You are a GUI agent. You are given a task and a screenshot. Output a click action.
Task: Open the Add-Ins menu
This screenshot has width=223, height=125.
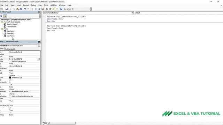pyautogui.click(x=53, y=5)
